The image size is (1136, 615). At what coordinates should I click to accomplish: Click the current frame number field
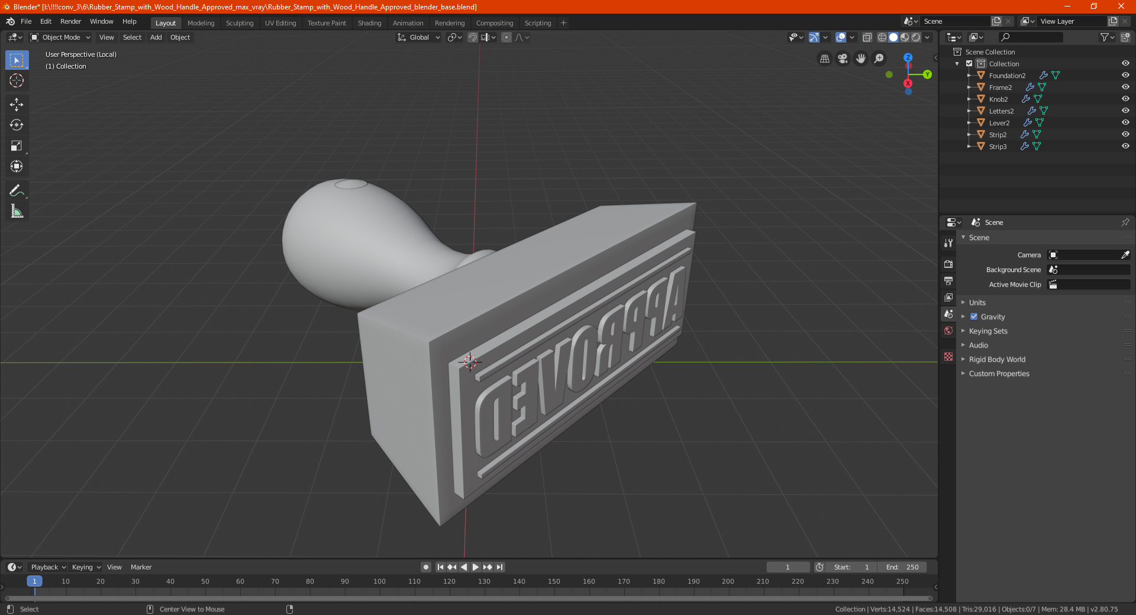[x=788, y=567]
